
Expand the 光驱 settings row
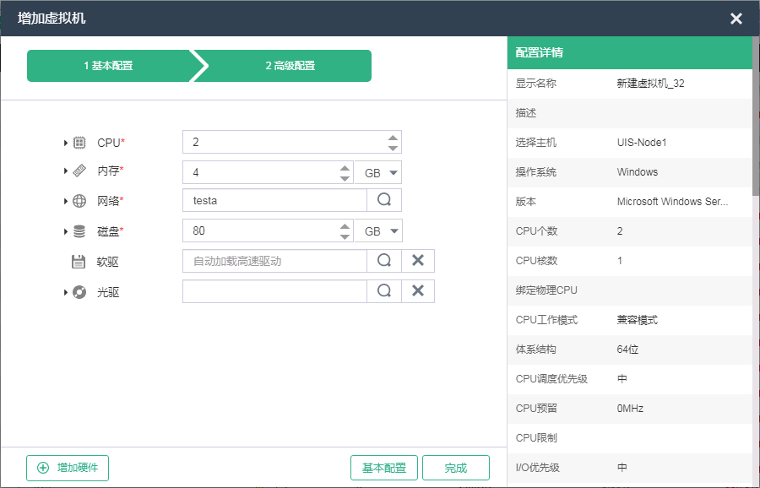pyautogui.click(x=66, y=292)
